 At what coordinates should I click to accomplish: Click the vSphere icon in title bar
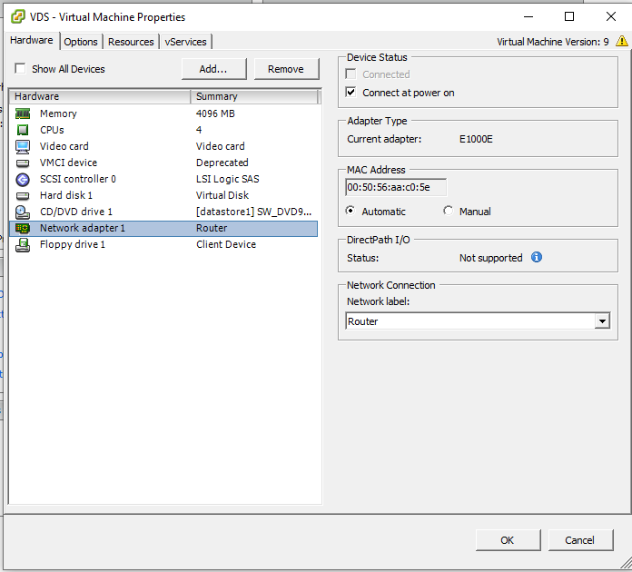pos(18,17)
